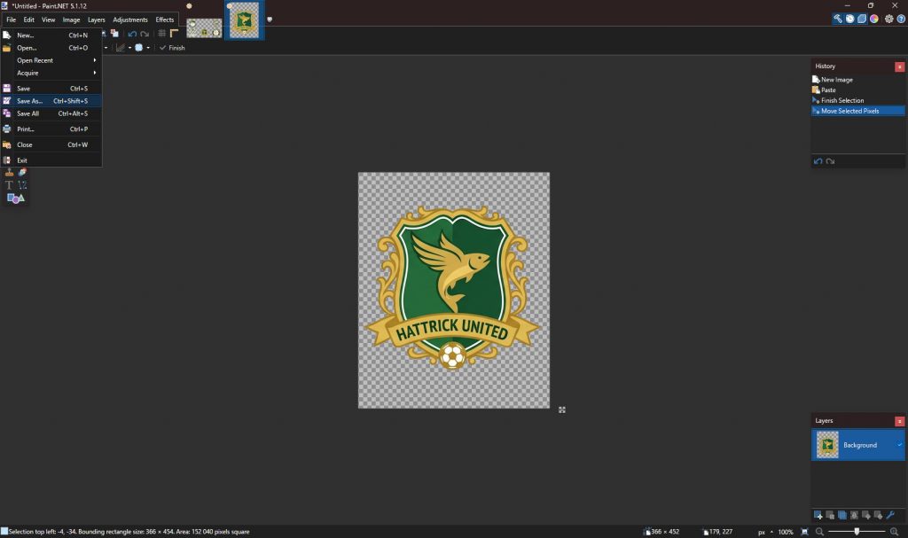Open the px units dropdown
Image resolution: width=908 pixels, height=538 pixels.
tap(763, 532)
